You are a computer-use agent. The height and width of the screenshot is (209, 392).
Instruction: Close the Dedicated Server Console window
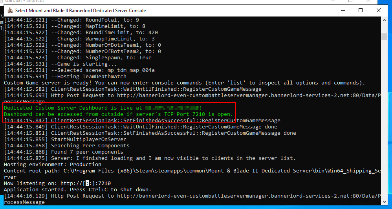(x=379, y=10)
